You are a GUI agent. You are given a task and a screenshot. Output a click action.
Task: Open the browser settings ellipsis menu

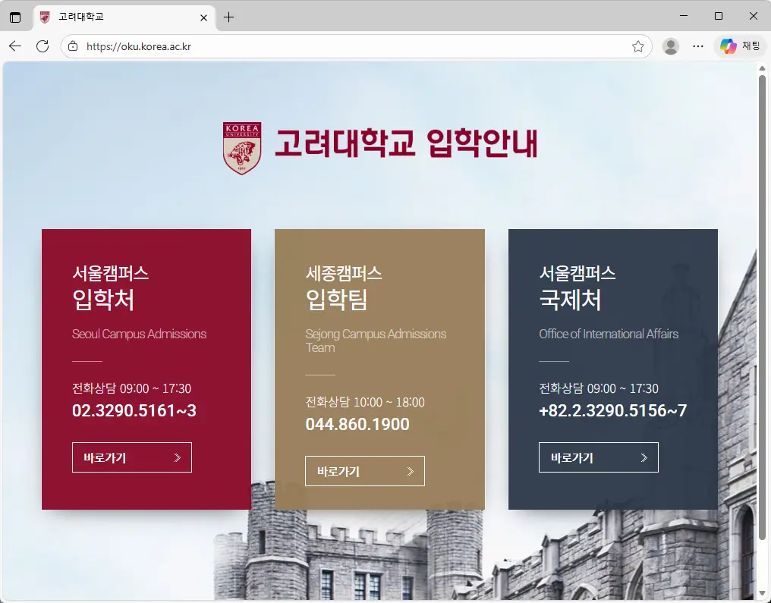[698, 46]
